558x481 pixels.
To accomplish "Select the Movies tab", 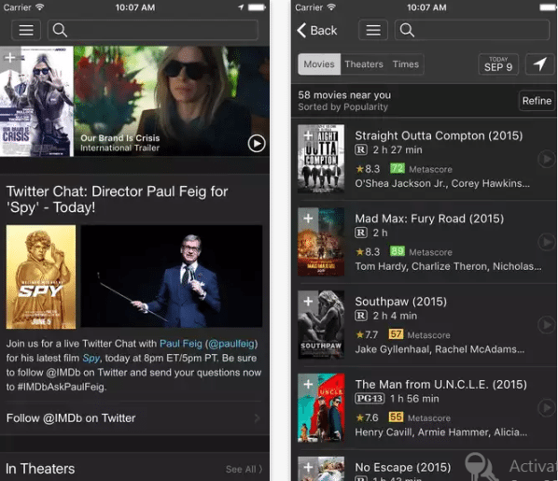I will pos(319,64).
